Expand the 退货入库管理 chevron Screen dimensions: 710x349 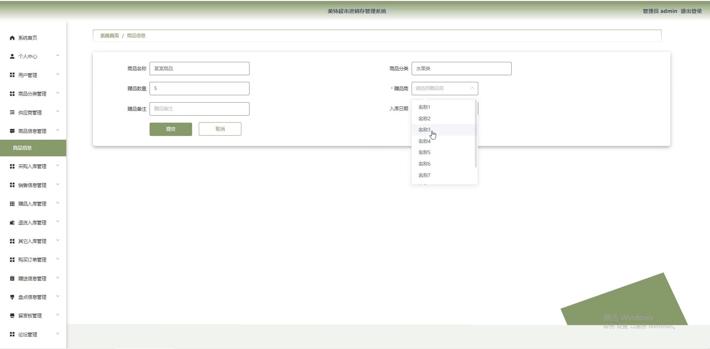click(58, 222)
